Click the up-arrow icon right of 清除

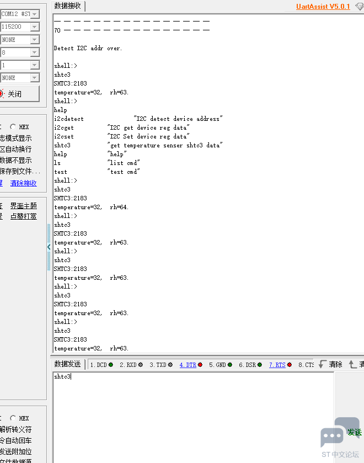(x=352, y=364)
